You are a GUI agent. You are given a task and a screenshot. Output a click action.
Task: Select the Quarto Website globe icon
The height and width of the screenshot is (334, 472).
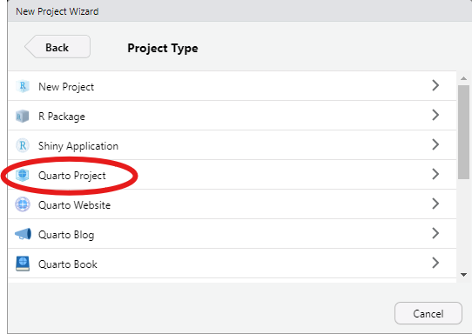(x=23, y=204)
